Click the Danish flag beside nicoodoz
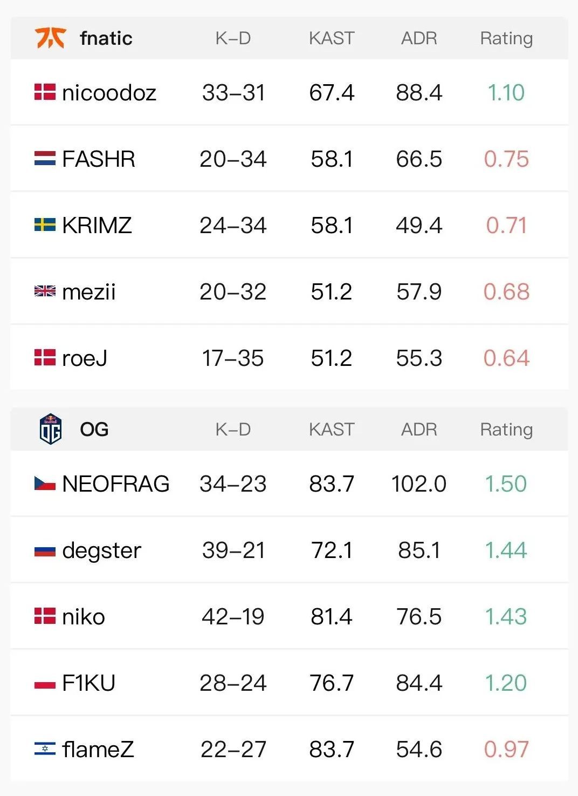The width and height of the screenshot is (578, 796). tap(45, 92)
